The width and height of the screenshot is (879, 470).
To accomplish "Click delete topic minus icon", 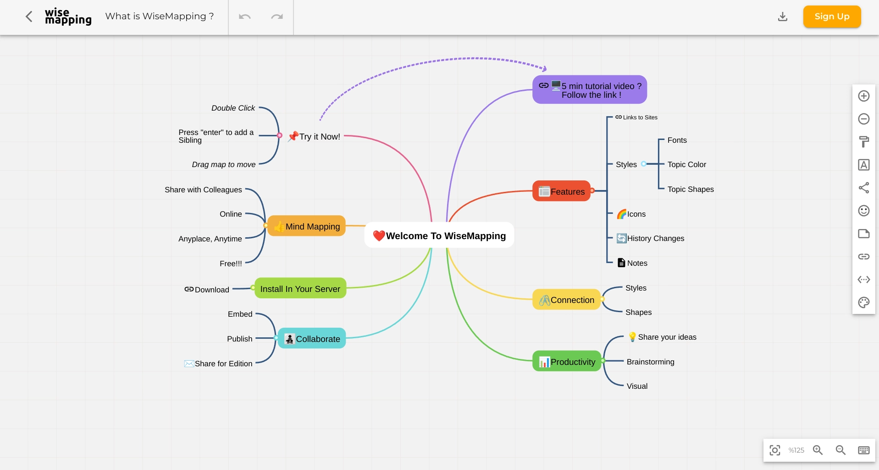I will click(x=864, y=119).
